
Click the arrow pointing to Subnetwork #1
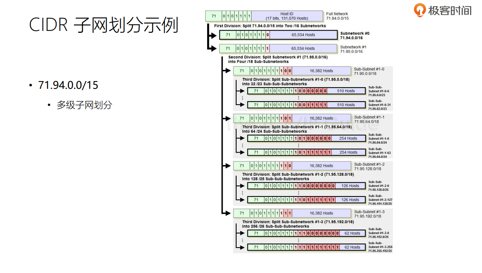point(213,48)
